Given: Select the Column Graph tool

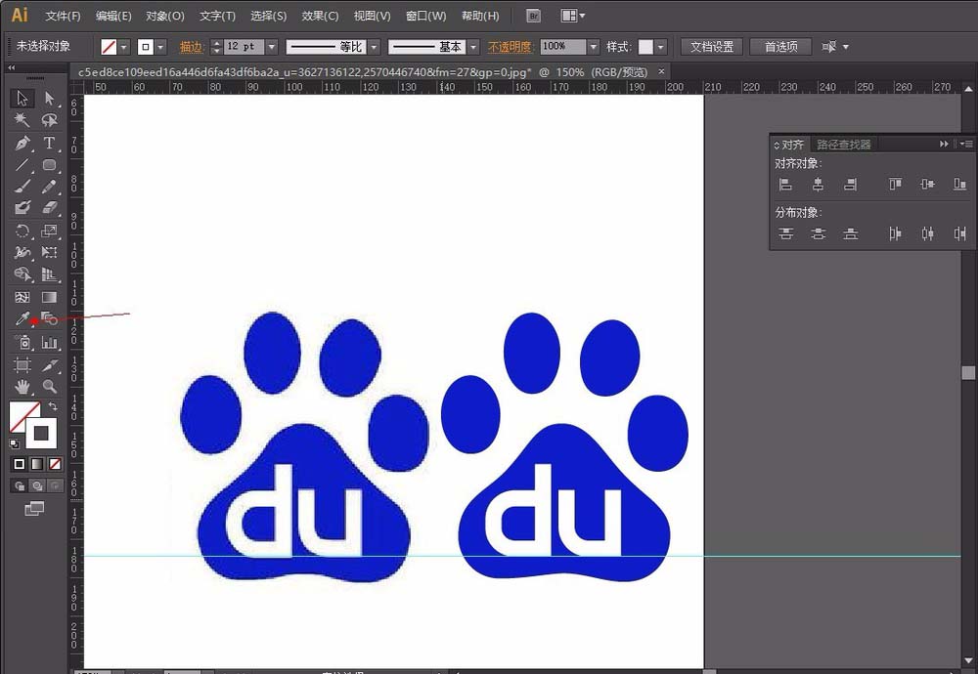Looking at the screenshot, I should (x=49, y=342).
